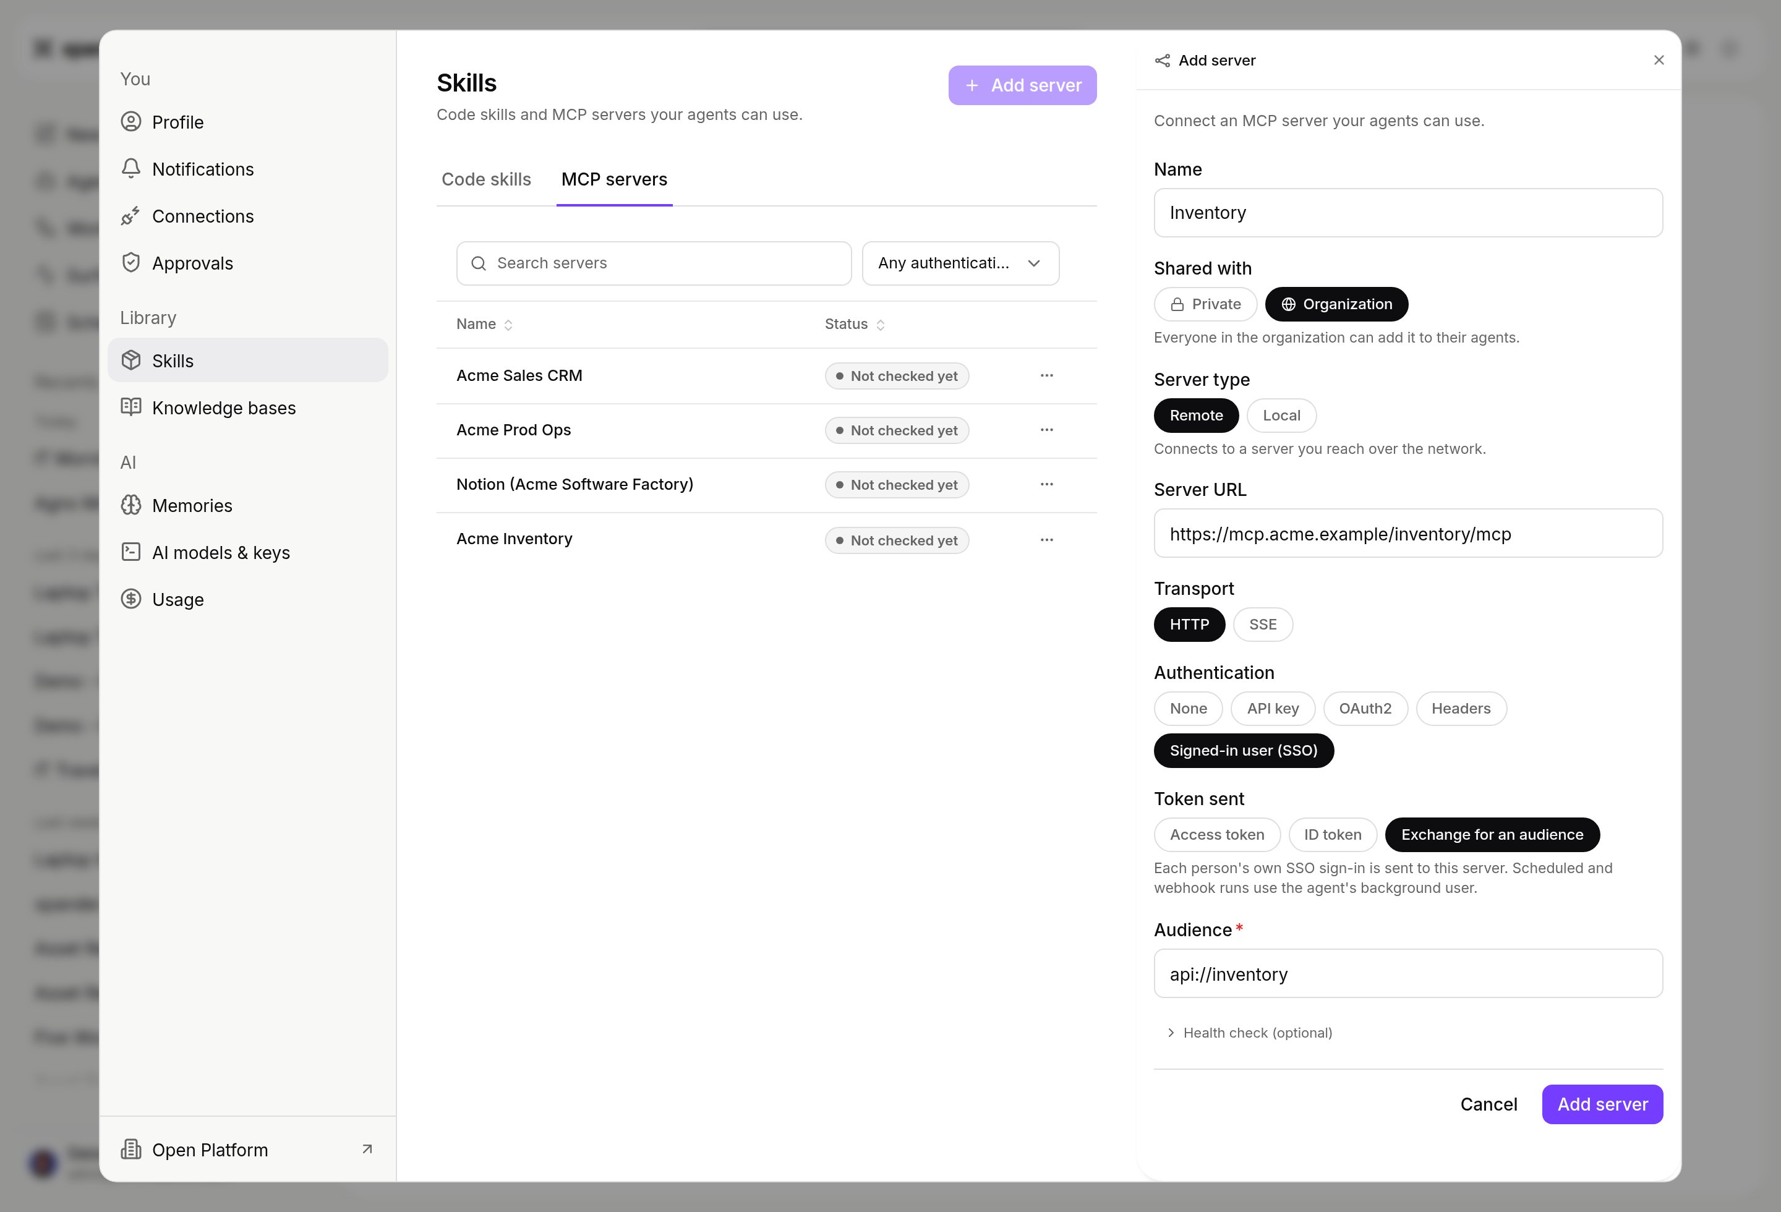Click the Server URL field
This screenshot has height=1212, width=1781.
point(1407,533)
